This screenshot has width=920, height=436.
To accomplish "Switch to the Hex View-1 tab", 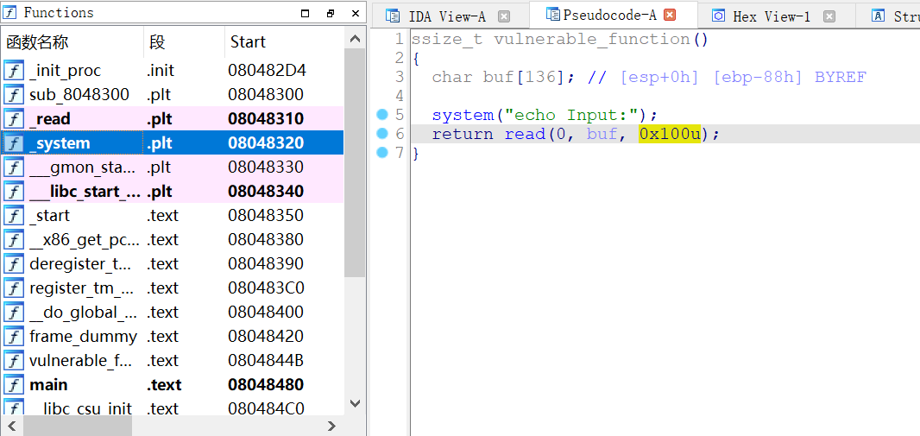I will click(x=771, y=16).
